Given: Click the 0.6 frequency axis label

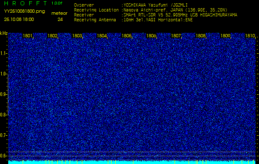Looking at the screenshot, I should 3,156.
